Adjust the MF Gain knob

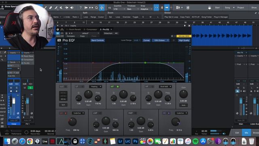(123, 94)
